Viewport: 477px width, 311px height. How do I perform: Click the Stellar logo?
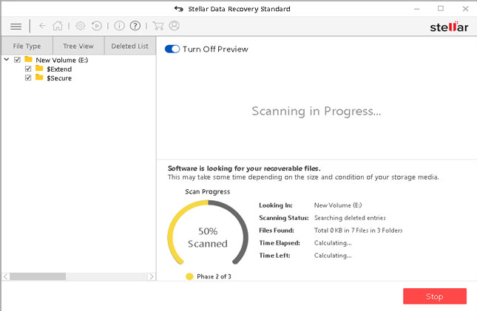[x=449, y=27]
